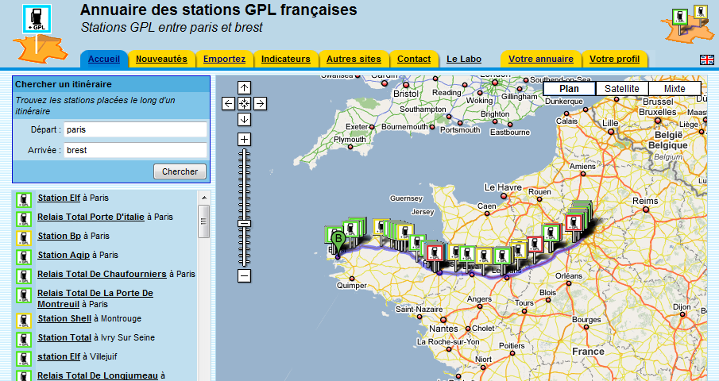Image resolution: width=719 pixels, height=381 pixels.
Task: Open Relais Total Porte D'italie link
Action: tap(91, 217)
